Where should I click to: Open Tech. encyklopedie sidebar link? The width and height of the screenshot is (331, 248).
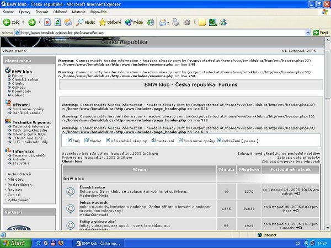tap(30, 130)
